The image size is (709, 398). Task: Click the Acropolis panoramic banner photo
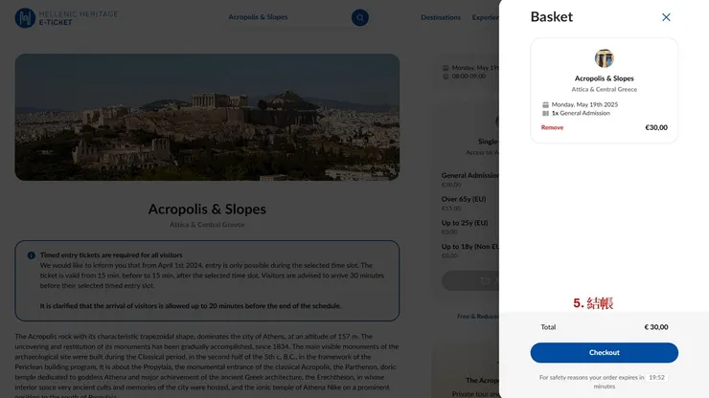tap(207, 117)
